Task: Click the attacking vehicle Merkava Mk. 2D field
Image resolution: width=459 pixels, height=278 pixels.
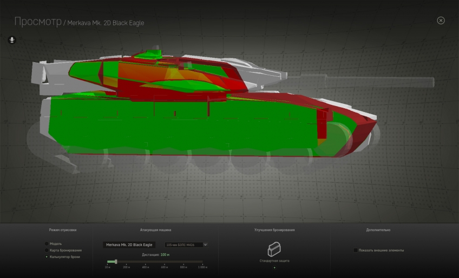Action: 129,244
